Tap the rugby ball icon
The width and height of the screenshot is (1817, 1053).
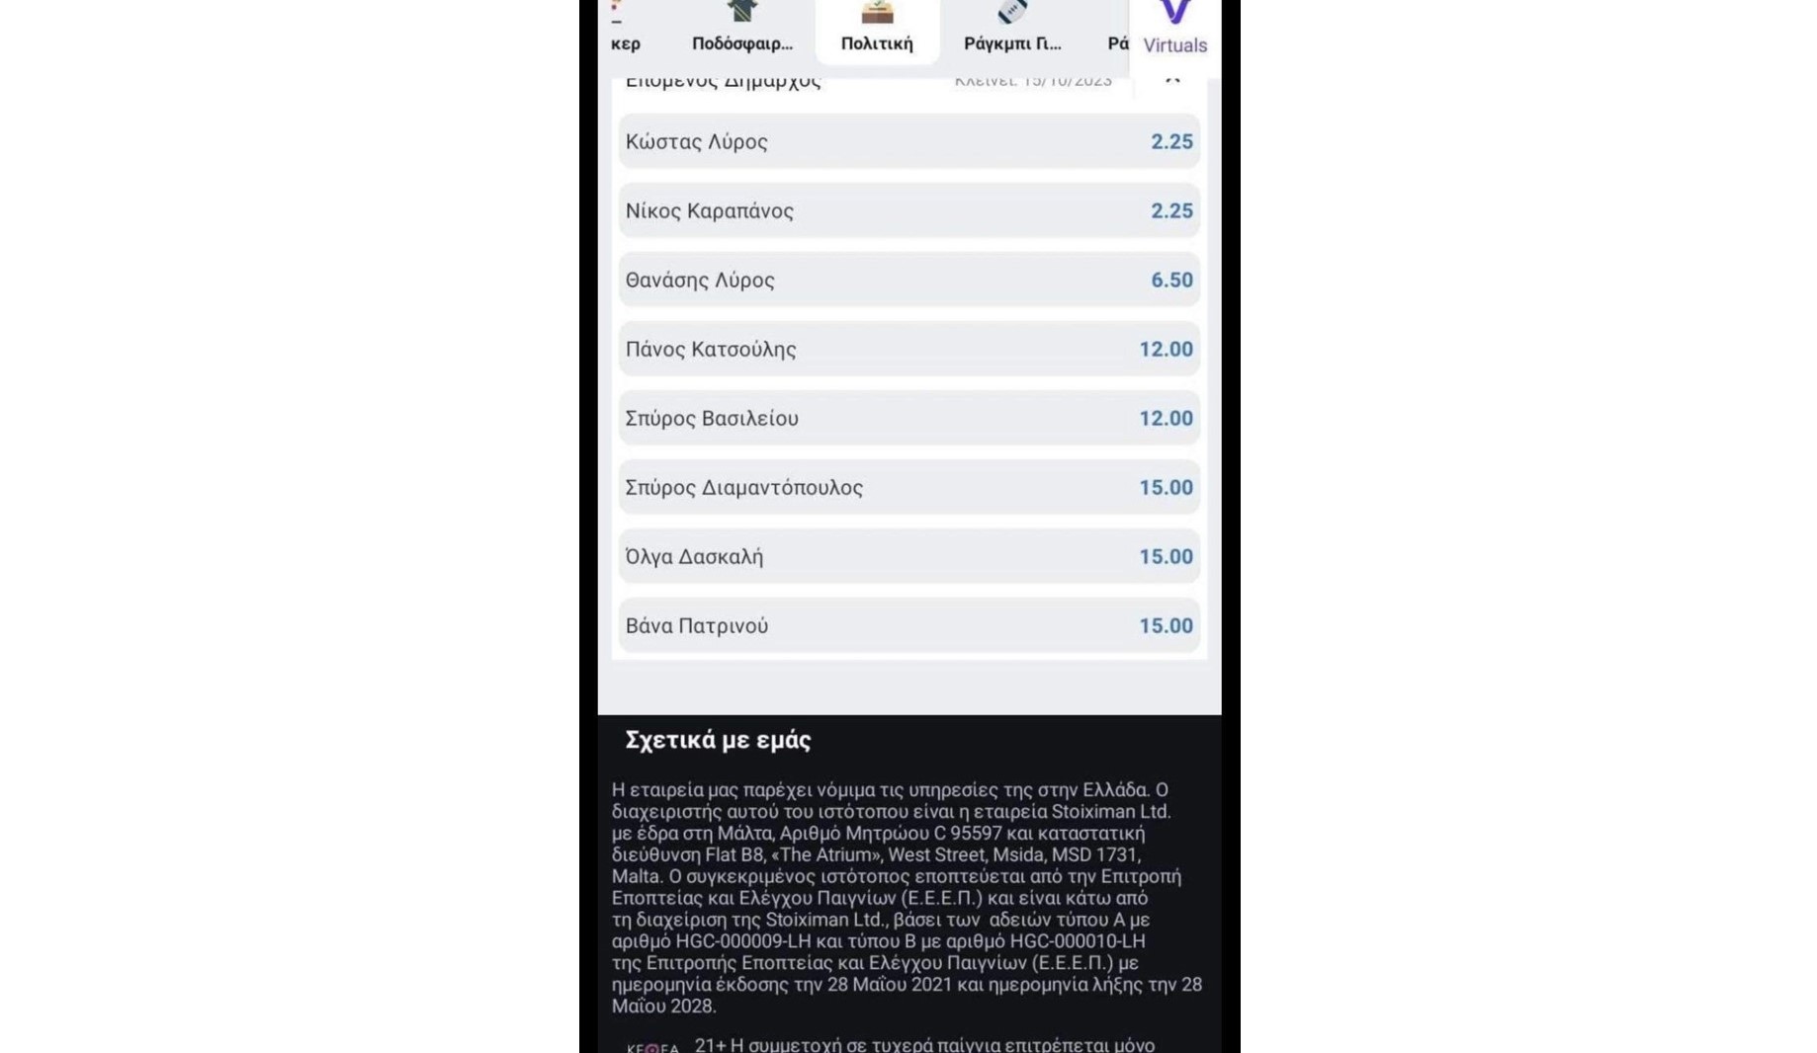pyautogui.click(x=1012, y=12)
